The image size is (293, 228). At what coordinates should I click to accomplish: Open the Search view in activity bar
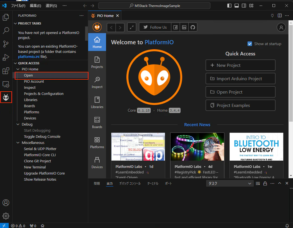pos(6,31)
